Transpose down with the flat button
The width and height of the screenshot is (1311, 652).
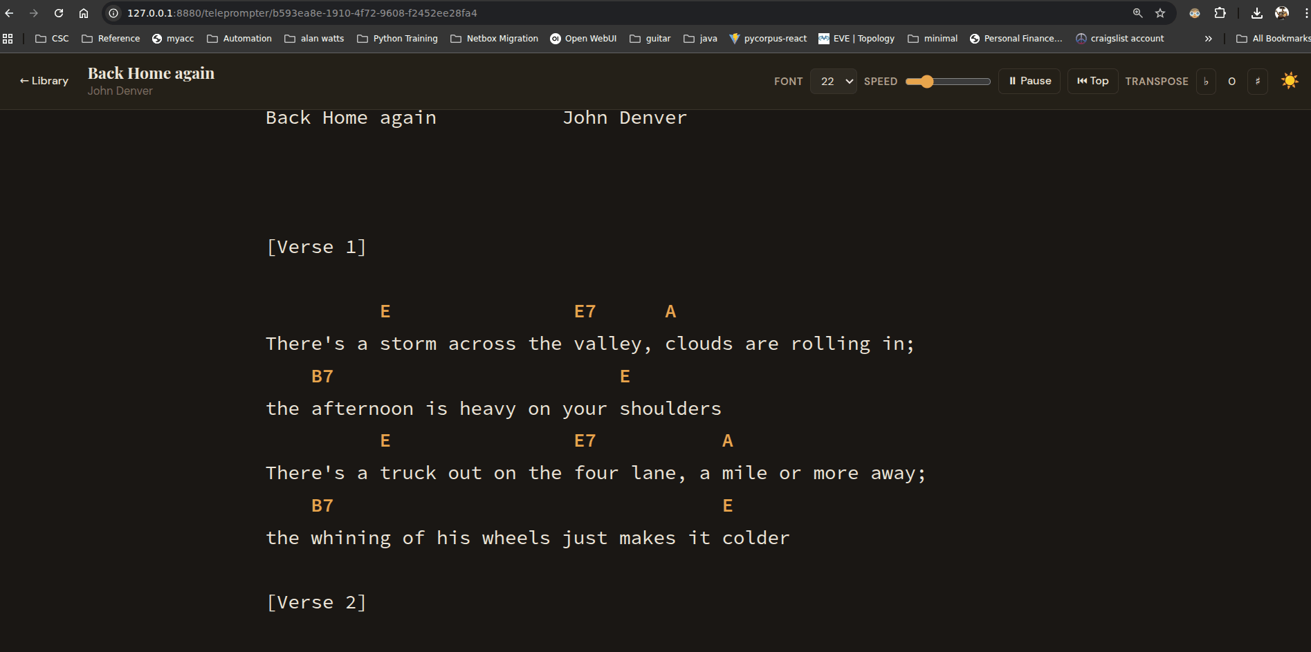(1206, 82)
